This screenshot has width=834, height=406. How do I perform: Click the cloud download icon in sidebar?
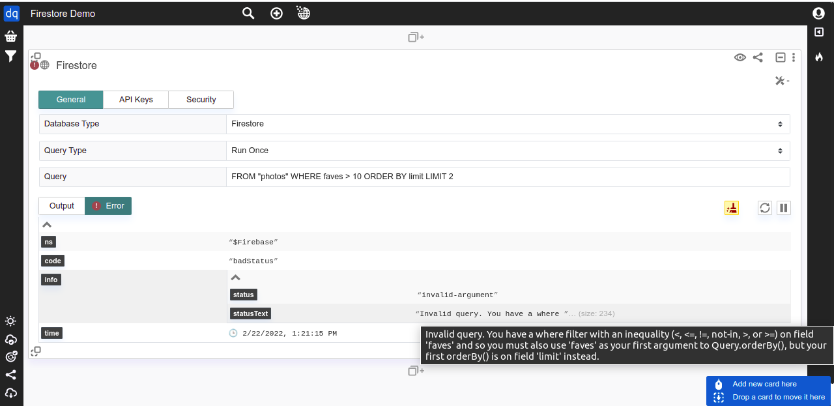tap(10, 393)
